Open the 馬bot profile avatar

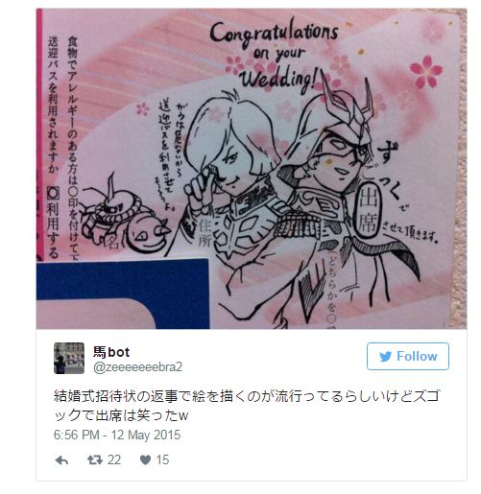69,358
